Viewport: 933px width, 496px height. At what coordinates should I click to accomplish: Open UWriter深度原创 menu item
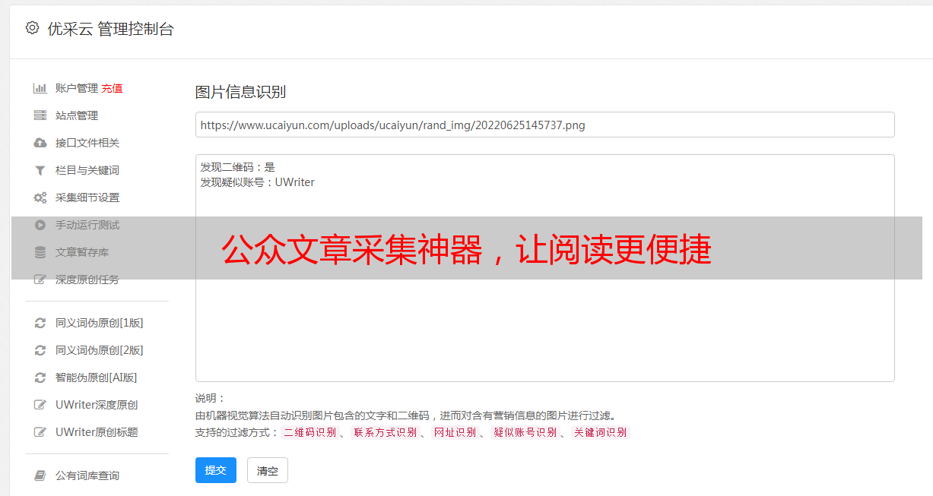pos(97,405)
